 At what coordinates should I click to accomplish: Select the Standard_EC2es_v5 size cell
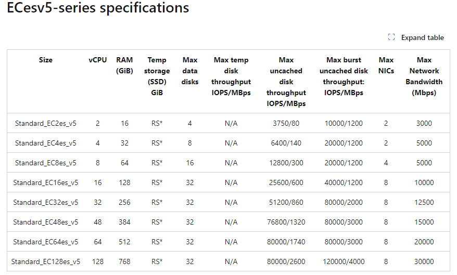(x=46, y=123)
